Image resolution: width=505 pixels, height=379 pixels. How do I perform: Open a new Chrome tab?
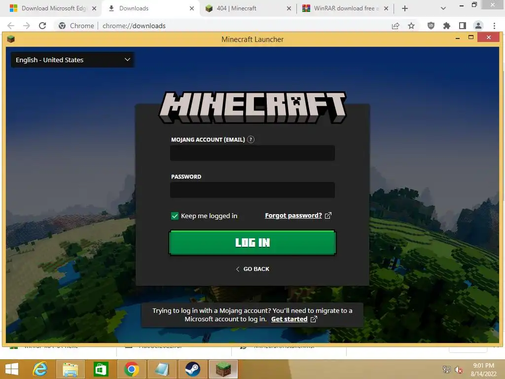405,8
